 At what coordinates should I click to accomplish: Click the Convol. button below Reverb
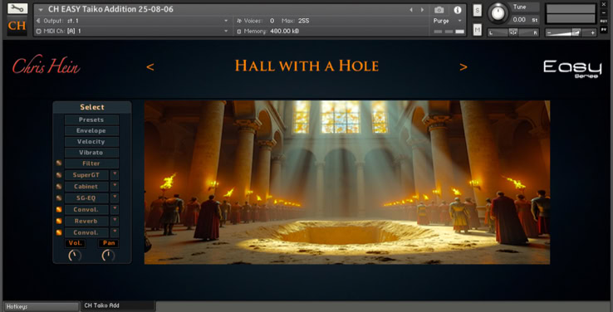pos(86,232)
